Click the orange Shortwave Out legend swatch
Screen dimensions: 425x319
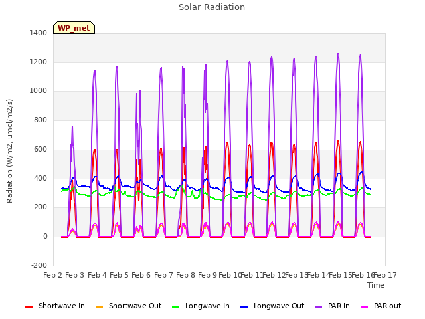(x=99, y=307)
